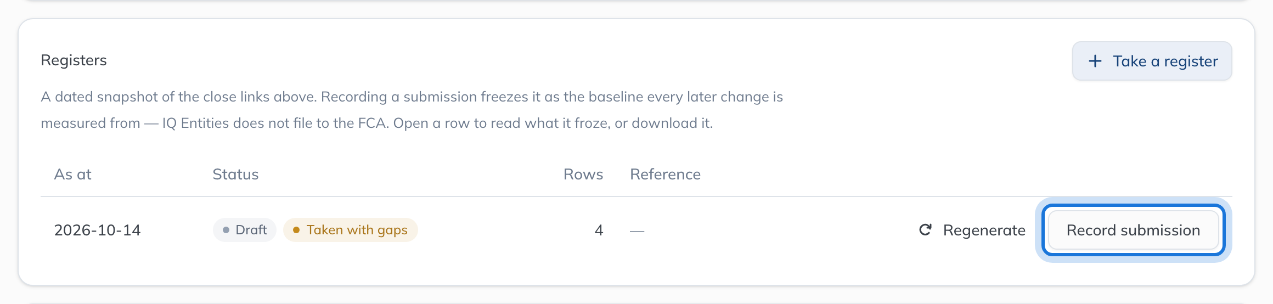Click the row count 4 cell
The height and width of the screenshot is (304, 1273).
click(599, 230)
